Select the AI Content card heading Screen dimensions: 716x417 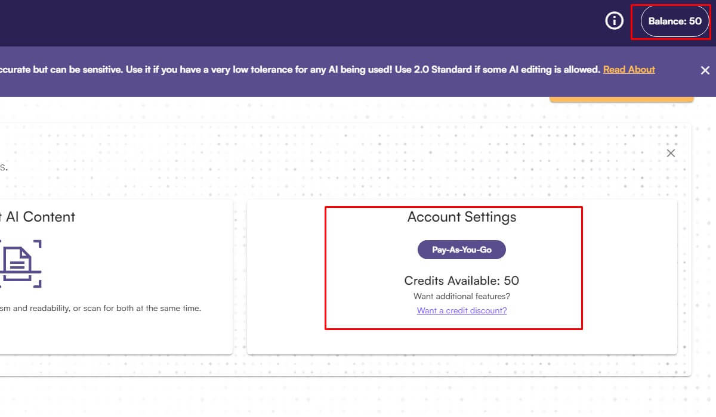pos(37,217)
